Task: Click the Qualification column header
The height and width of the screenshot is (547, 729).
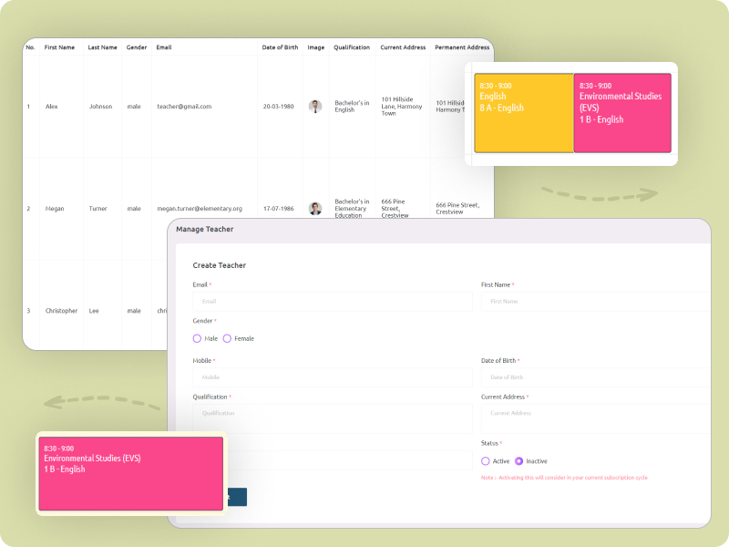Action: pyautogui.click(x=352, y=46)
